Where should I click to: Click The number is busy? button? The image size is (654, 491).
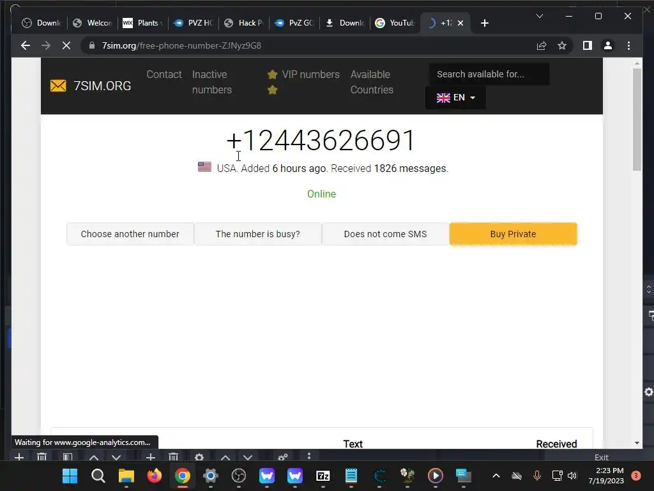[x=258, y=234]
